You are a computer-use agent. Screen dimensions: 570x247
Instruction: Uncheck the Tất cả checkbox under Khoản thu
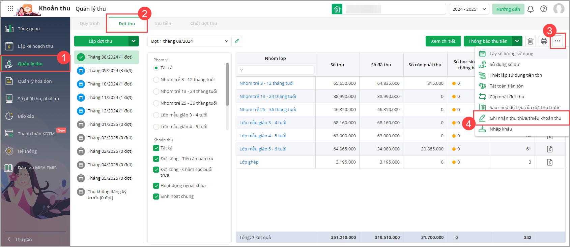156,148
